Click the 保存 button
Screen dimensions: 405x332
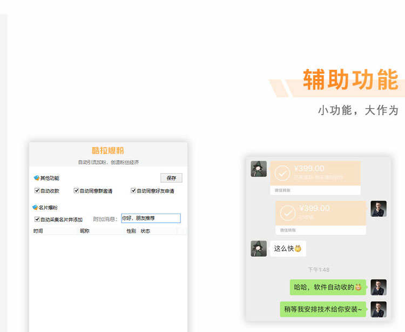[x=171, y=178]
